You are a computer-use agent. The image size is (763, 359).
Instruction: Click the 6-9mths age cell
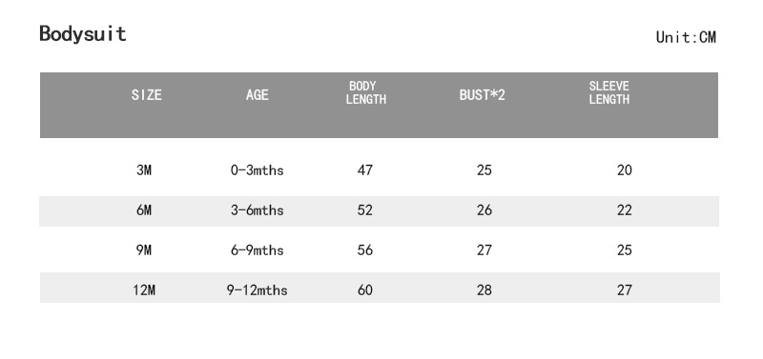coord(257,250)
